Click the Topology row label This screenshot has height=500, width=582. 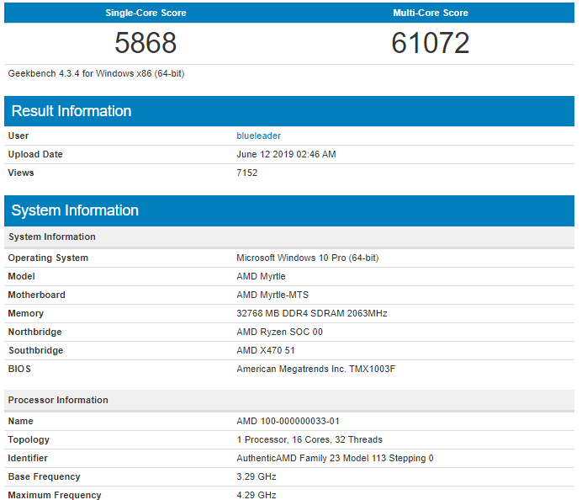click(x=29, y=440)
